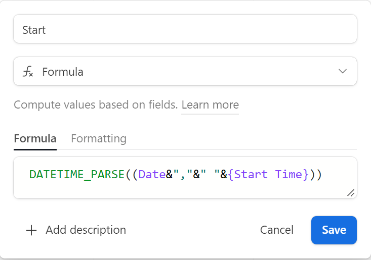Viewport: 371px width, 260px height.
Task: Expand the field type chevron arrow
Action: (x=342, y=71)
